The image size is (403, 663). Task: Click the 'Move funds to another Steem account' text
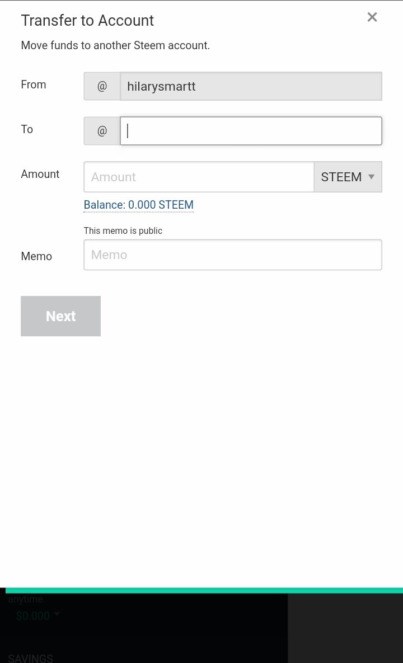(115, 45)
